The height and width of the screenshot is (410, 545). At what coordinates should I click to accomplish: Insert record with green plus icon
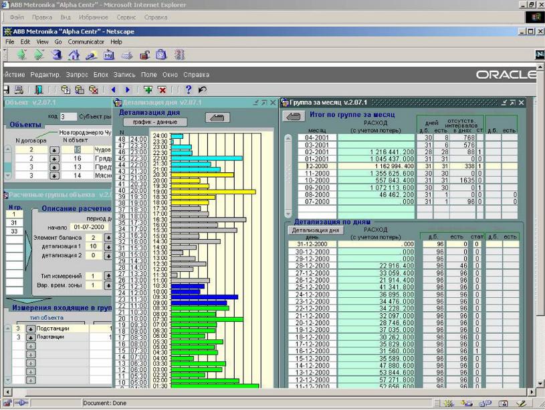(148, 90)
